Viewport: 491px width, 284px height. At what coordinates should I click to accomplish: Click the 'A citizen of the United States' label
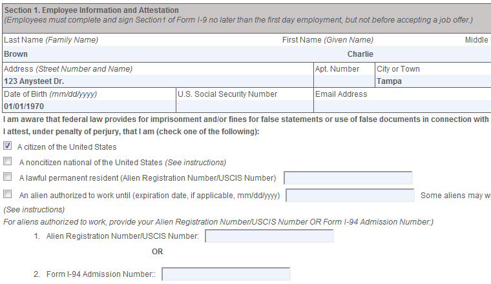[67, 147]
